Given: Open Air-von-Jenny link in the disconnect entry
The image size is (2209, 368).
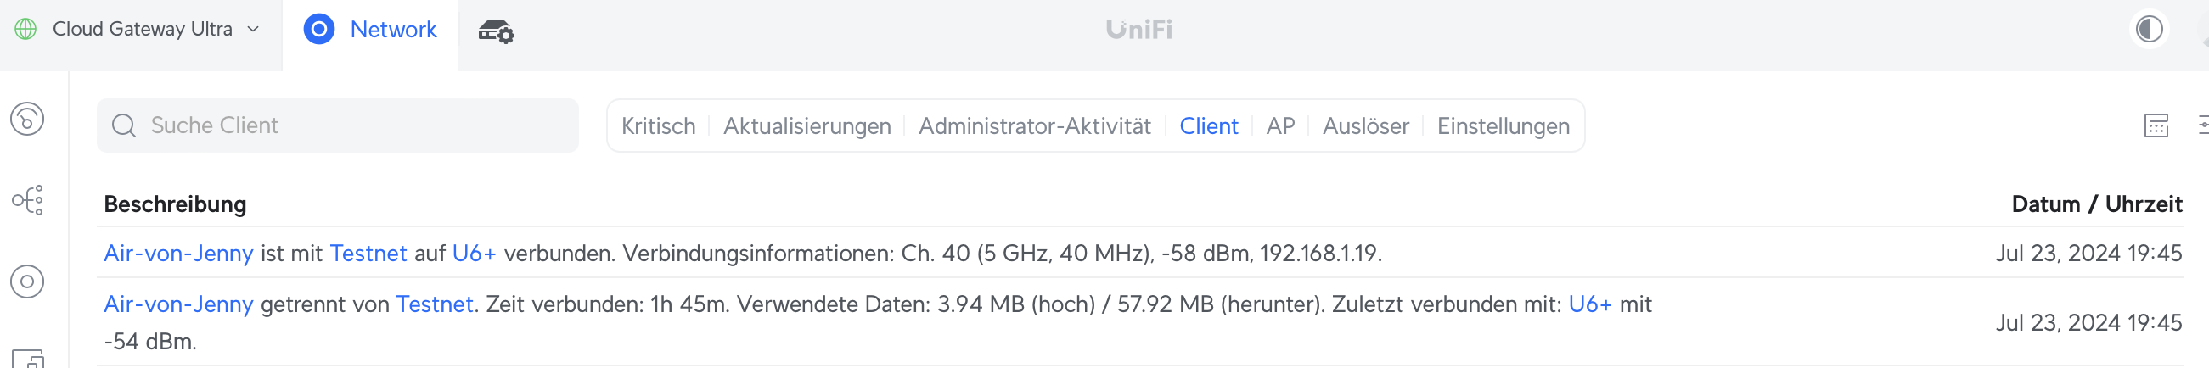Looking at the screenshot, I should click(x=178, y=304).
